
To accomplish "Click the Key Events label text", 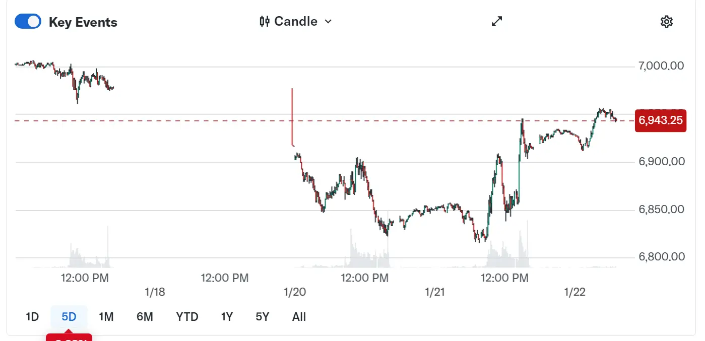I will [83, 22].
